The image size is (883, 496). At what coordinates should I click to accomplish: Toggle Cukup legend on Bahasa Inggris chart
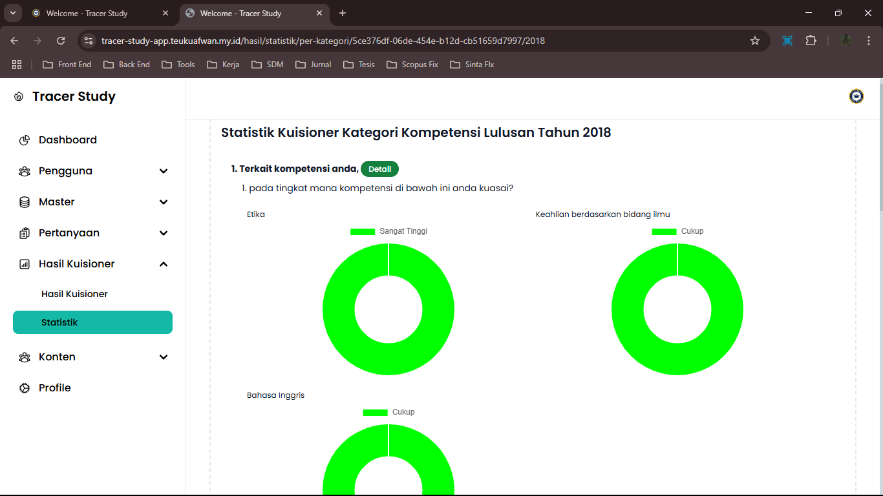pos(388,412)
